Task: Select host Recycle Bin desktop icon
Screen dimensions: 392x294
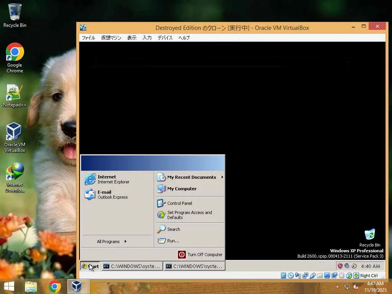Action: tap(15, 15)
